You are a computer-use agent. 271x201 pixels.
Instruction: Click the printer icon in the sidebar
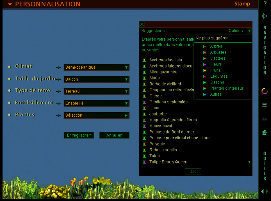[264, 105]
